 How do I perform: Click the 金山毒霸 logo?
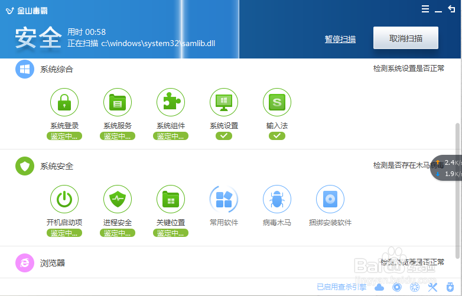point(27,11)
